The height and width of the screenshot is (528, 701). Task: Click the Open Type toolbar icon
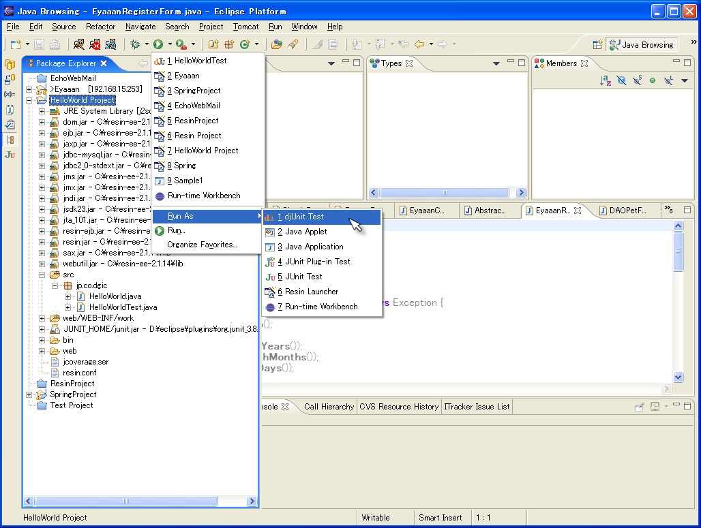(x=275, y=44)
